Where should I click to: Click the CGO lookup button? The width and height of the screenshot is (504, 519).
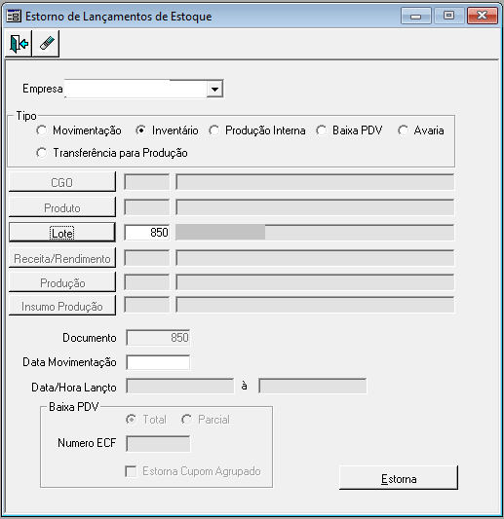[62, 182]
